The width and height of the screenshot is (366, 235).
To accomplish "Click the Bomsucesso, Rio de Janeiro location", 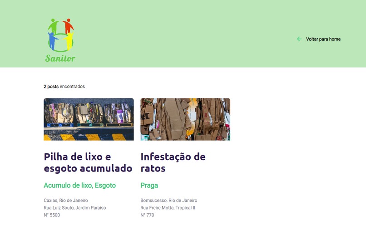I will (169, 201).
